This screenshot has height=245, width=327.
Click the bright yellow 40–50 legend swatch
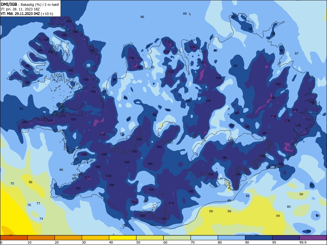[123, 238]
